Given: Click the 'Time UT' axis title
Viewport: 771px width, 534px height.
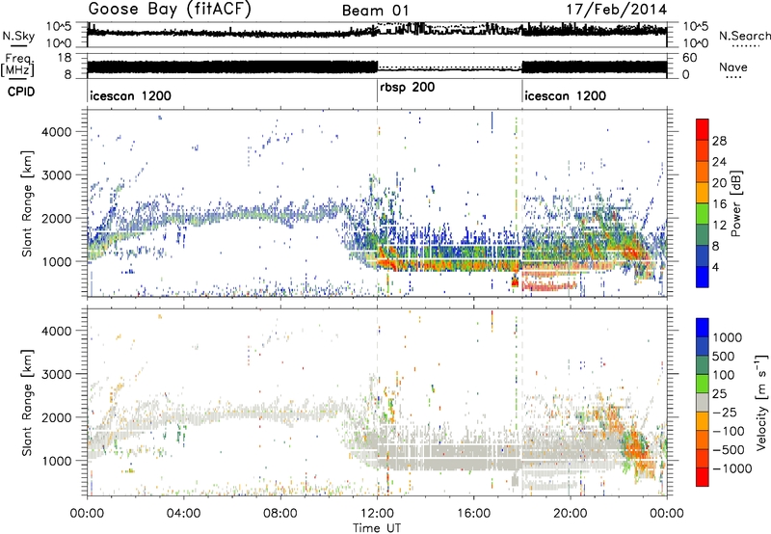Looking at the screenshot, I should [x=377, y=528].
